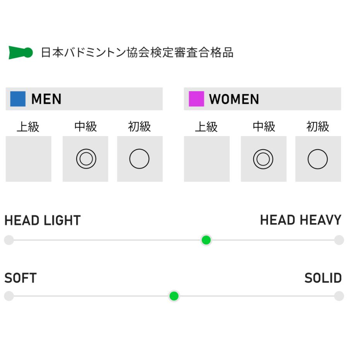The width and height of the screenshot is (348, 348).
Task: Click the HEAD HEAVY slider endpoint dot
Action: coord(339,240)
